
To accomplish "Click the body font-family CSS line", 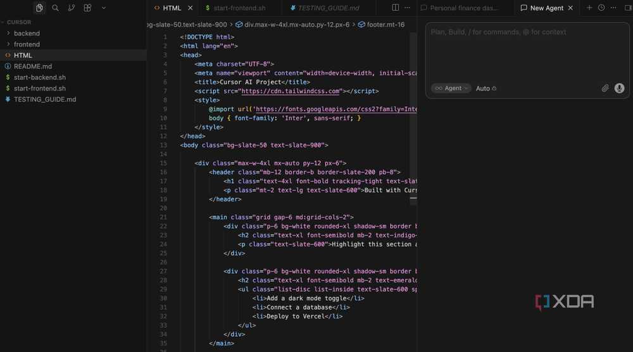I will click(x=285, y=118).
